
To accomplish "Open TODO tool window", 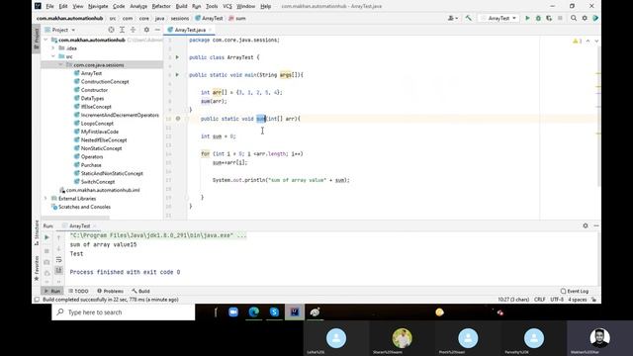I will [78, 291].
